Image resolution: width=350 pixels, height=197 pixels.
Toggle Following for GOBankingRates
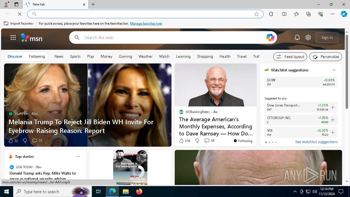(243, 141)
